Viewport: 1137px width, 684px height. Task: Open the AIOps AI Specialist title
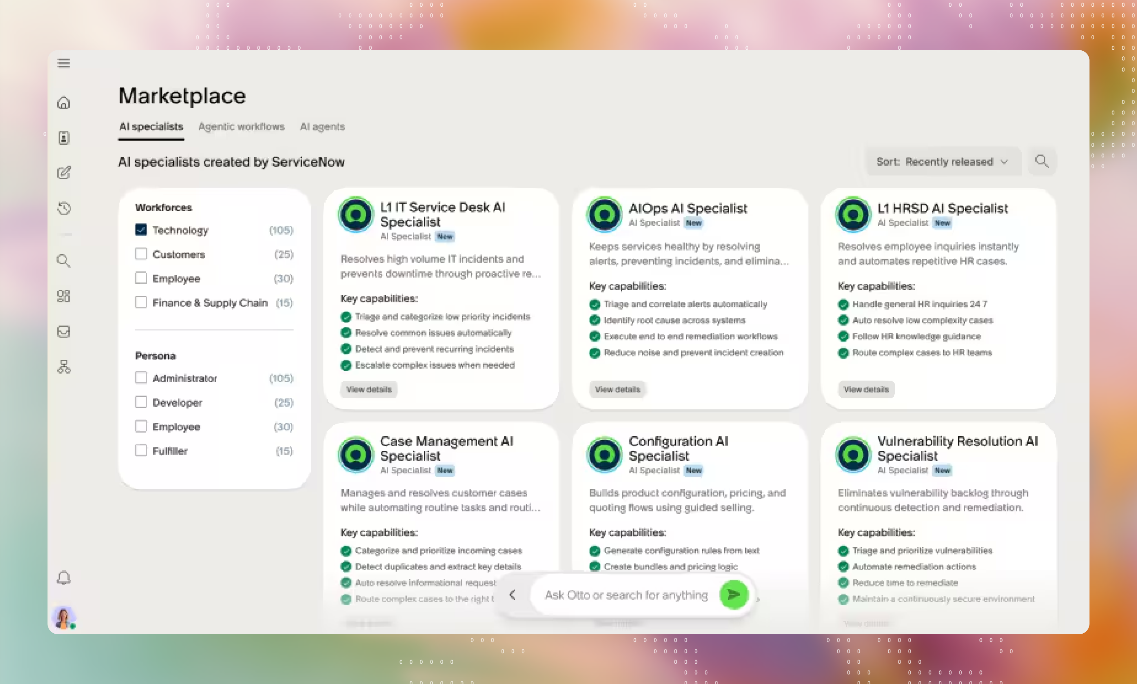[688, 208]
